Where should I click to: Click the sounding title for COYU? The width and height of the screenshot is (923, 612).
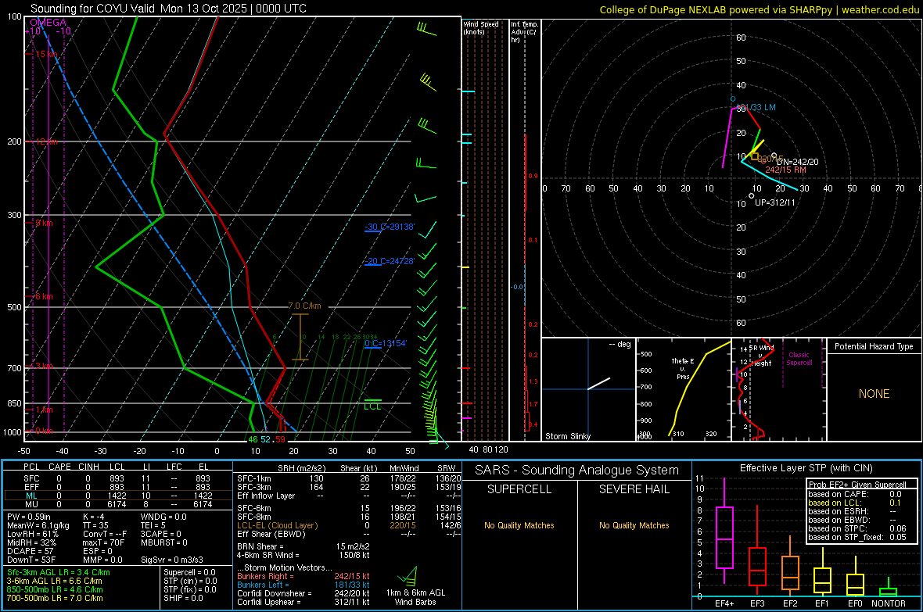(168, 9)
